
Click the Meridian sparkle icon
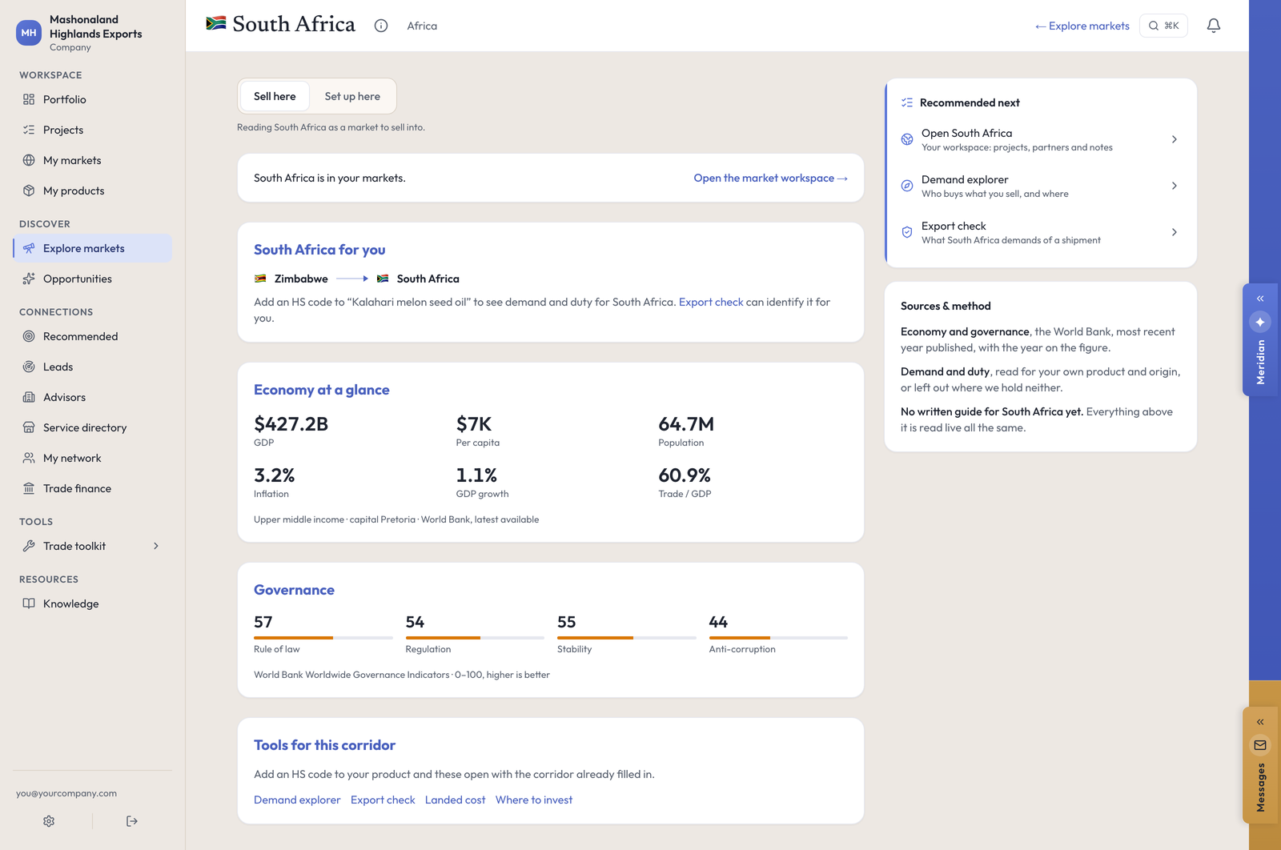(1260, 322)
